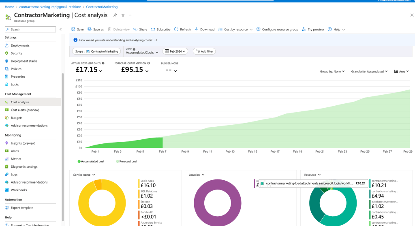Click Save as in the toolbar
The image size is (415, 226).
pos(96,30)
